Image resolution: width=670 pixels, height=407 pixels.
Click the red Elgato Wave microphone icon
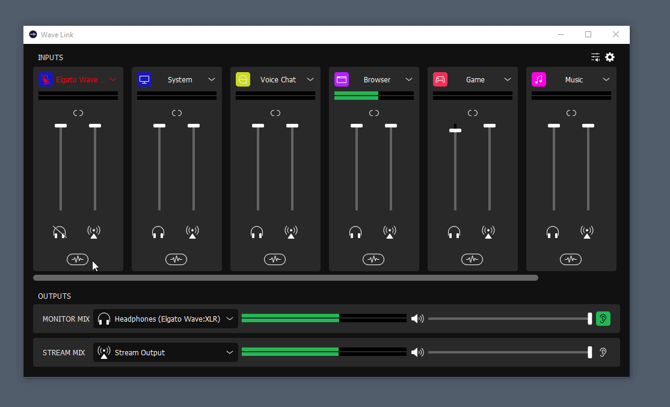click(46, 79)
